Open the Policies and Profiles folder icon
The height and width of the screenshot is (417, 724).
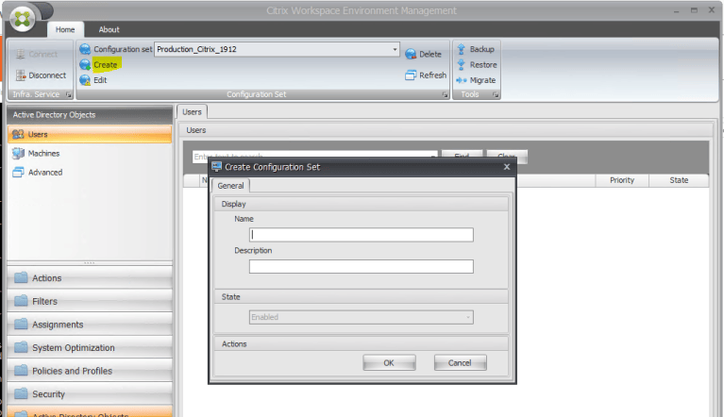(x=21, y=371)
